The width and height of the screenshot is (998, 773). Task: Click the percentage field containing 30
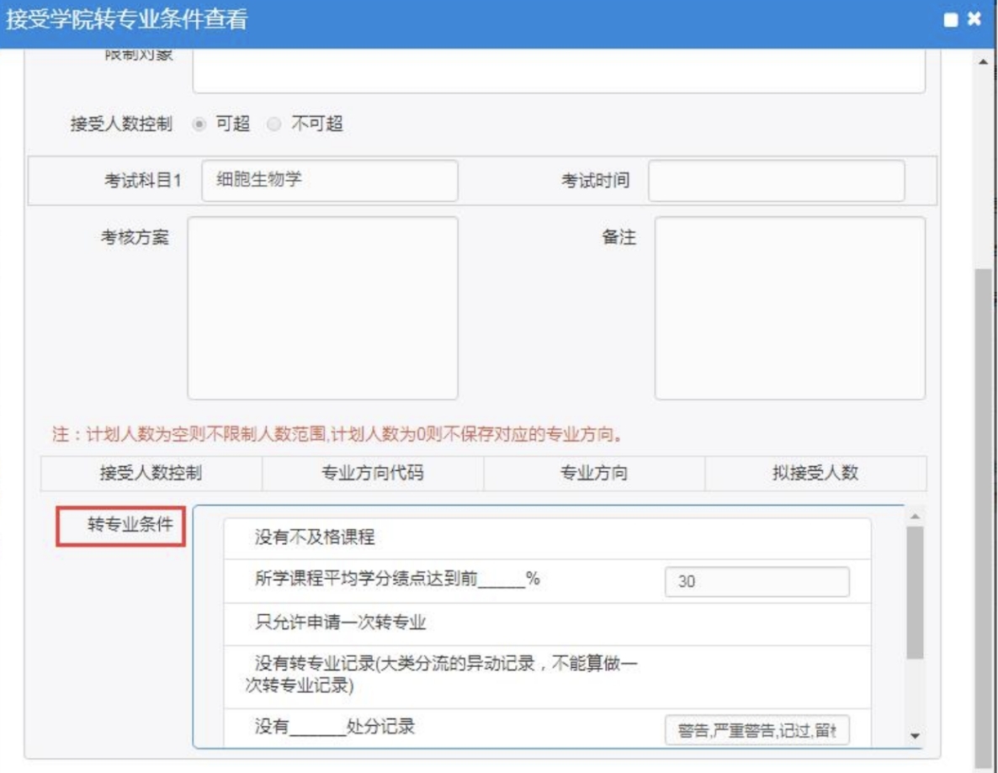tap(756, 581)
